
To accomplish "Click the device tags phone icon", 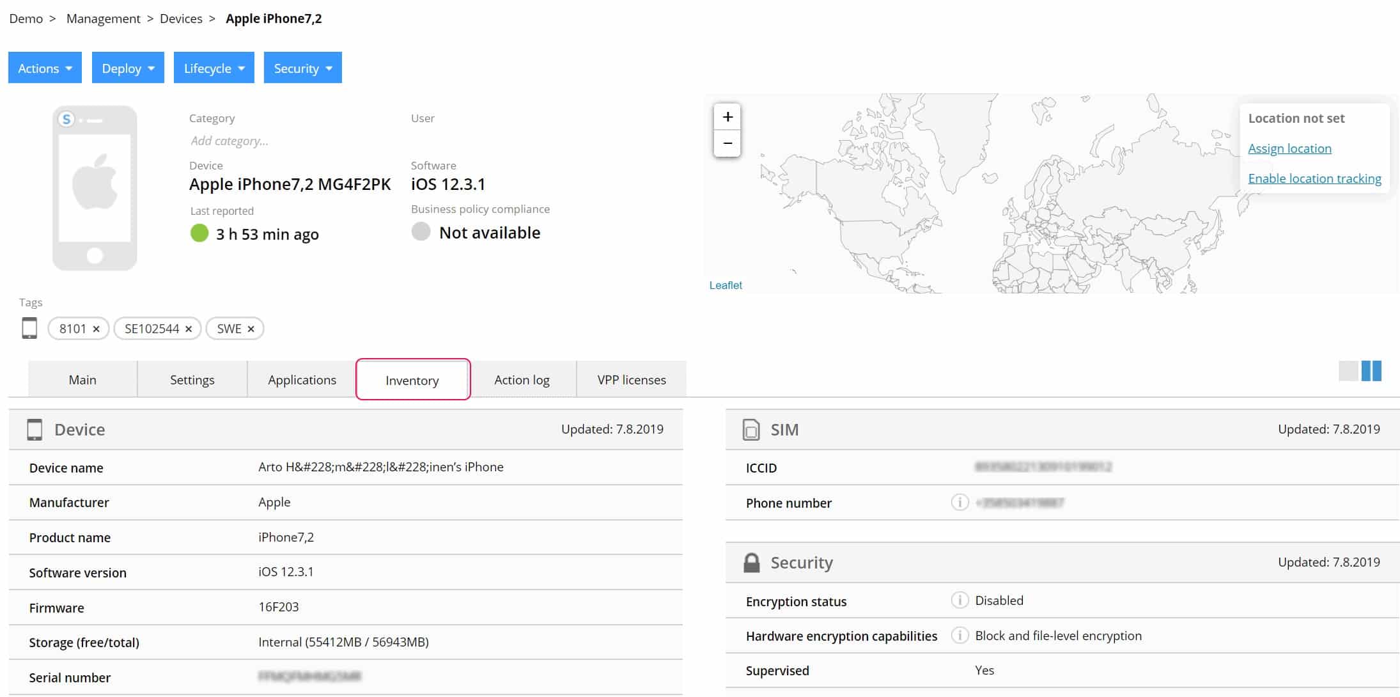I will pos(29,328).
